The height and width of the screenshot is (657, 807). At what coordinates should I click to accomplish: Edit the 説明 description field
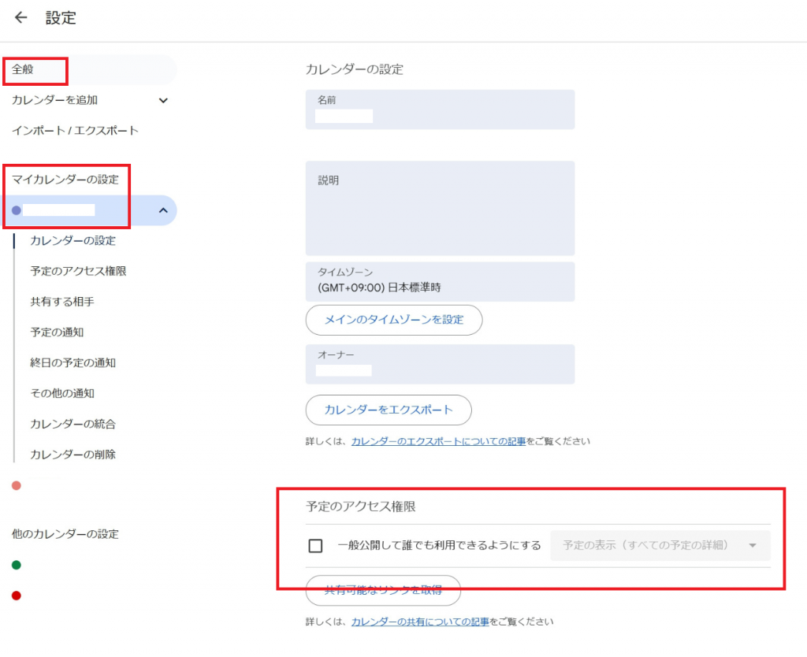point(440,209)
